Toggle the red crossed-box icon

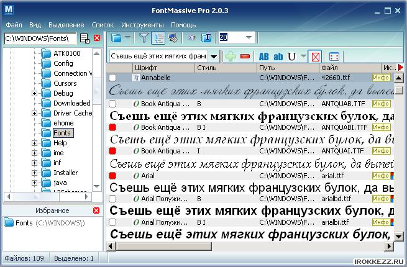point(315,57)
